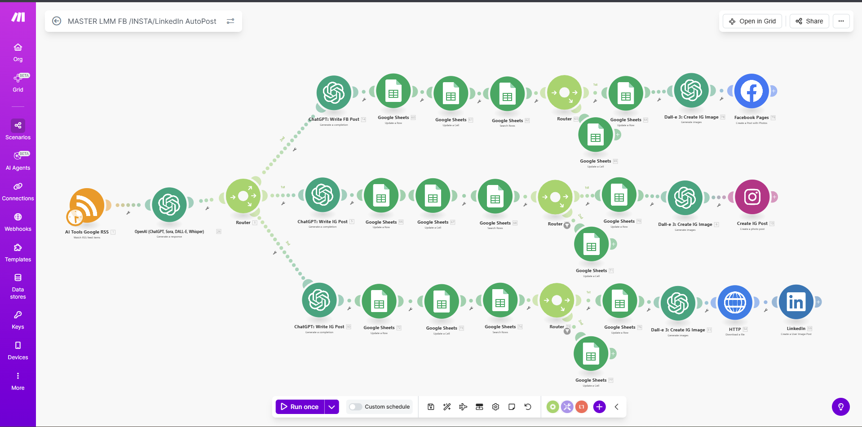Open the three-dot more options menu
The width and height of the screenshot is (862, 427).
click(841, 21)
